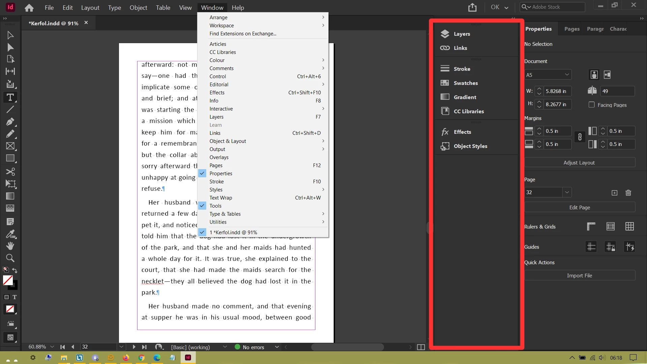Switch to the Pages panel tab
The image size is (647, 364).
click(x=572, y=29)
